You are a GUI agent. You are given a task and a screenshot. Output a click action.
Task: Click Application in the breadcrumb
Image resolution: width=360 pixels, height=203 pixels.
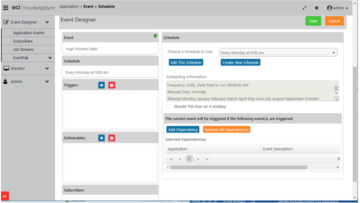pyautogui.click(x=69, y=7)
